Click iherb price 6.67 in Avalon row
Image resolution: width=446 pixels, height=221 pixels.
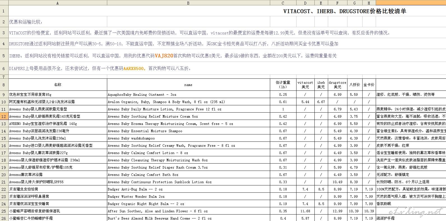click(x=321, y=102)
